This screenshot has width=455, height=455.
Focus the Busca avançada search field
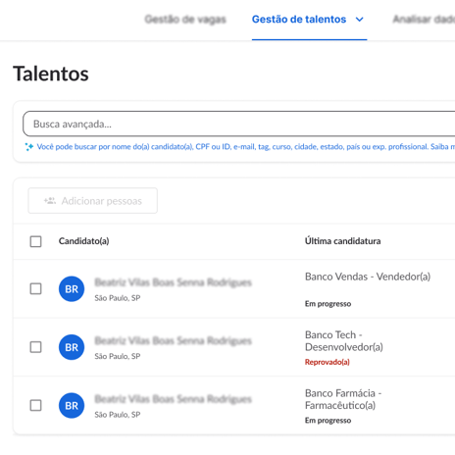[x=239, y=124]
